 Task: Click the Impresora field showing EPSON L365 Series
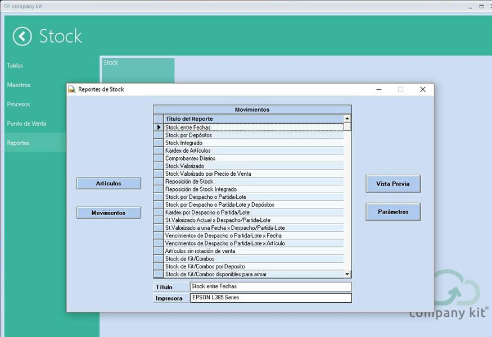tap(271, 298)
